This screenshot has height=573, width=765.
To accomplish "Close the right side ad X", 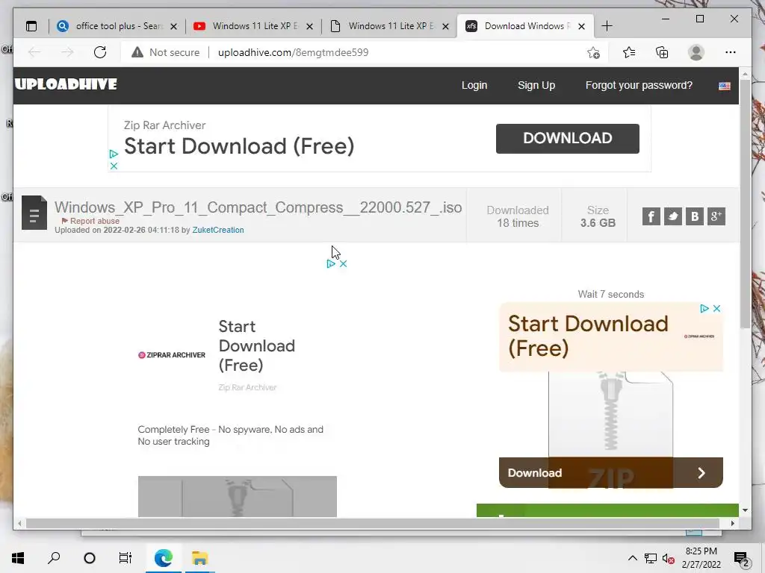I will [x=716, y=308].
